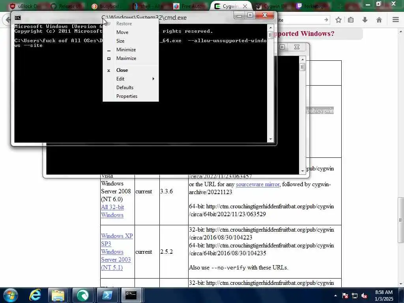
Task: Switch to the busybox browser tab
Action: (x=107, y=6)
